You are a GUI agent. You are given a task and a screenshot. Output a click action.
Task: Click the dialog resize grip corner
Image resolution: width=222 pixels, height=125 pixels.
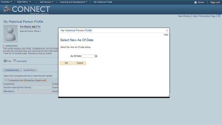coord(168,96)
